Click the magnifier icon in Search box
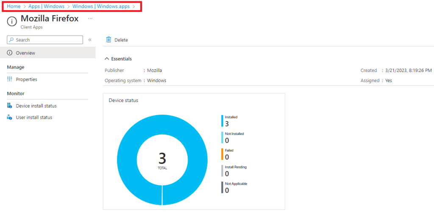The width and height of the screenshot is (434, 212). tap(11, 40)
